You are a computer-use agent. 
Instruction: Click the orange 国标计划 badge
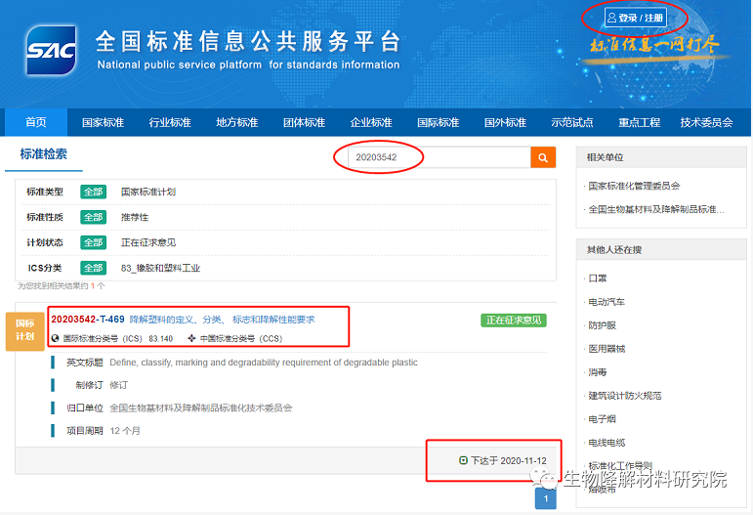pos(24,330)
